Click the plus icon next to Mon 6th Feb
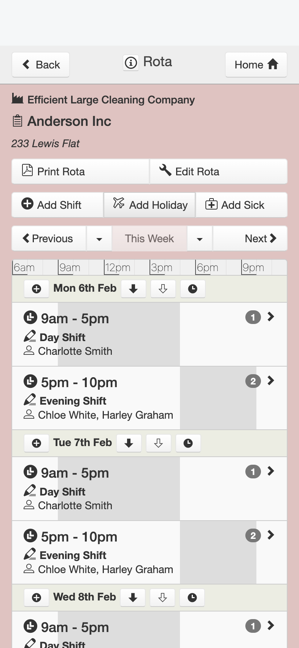 37,289
